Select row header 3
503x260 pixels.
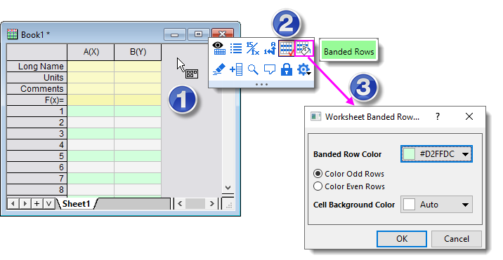tap(37, 134)
